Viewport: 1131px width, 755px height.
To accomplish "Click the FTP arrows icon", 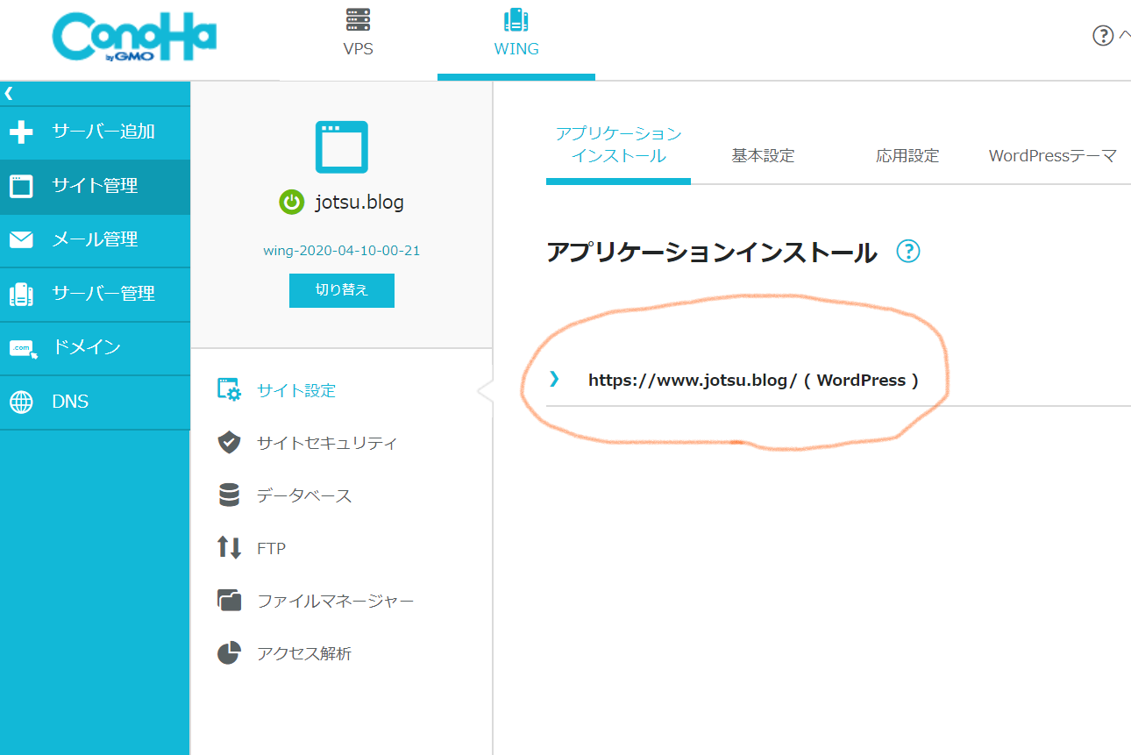I will tap(229, 548).
